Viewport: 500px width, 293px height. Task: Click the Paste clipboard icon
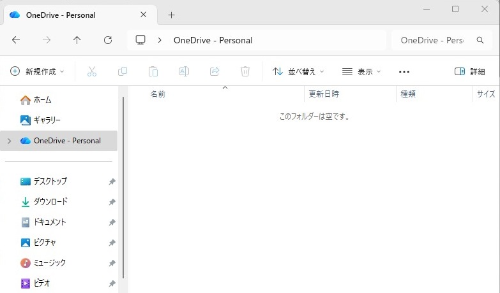point(153,72)
